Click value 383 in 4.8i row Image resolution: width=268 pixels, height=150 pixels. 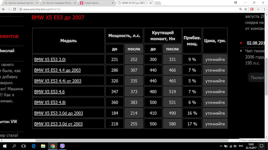(134, 102)
